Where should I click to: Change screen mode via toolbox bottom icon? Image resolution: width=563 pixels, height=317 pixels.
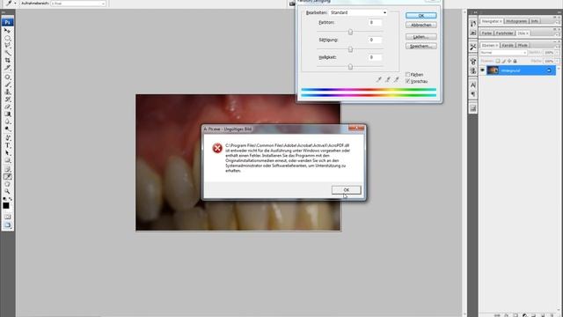click(x=7, y=225)
